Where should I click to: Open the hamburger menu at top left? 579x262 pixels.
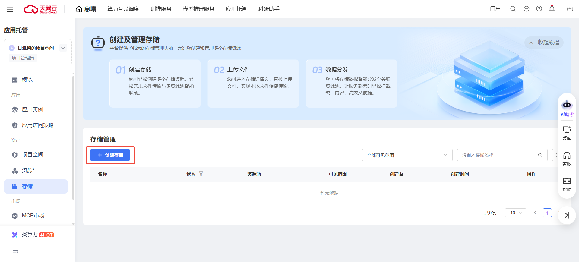tap(10, 9)
